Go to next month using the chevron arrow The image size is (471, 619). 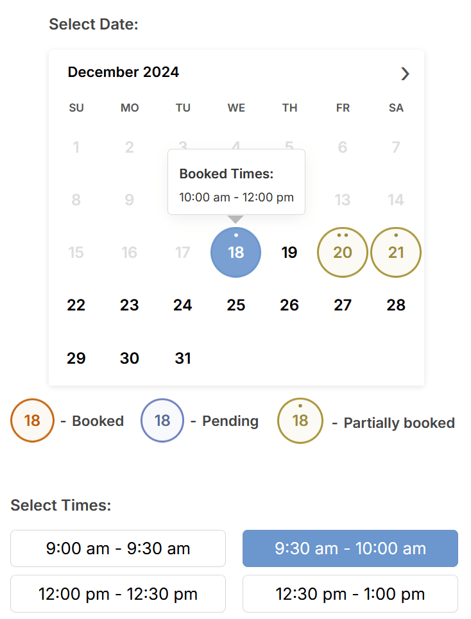click(405, 74)
